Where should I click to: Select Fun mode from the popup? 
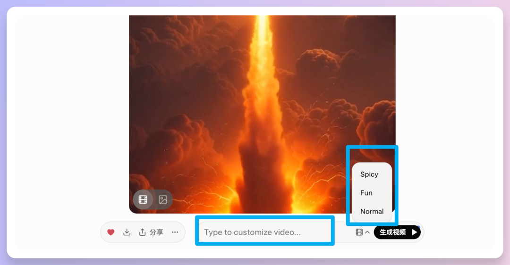coord(366,193)
